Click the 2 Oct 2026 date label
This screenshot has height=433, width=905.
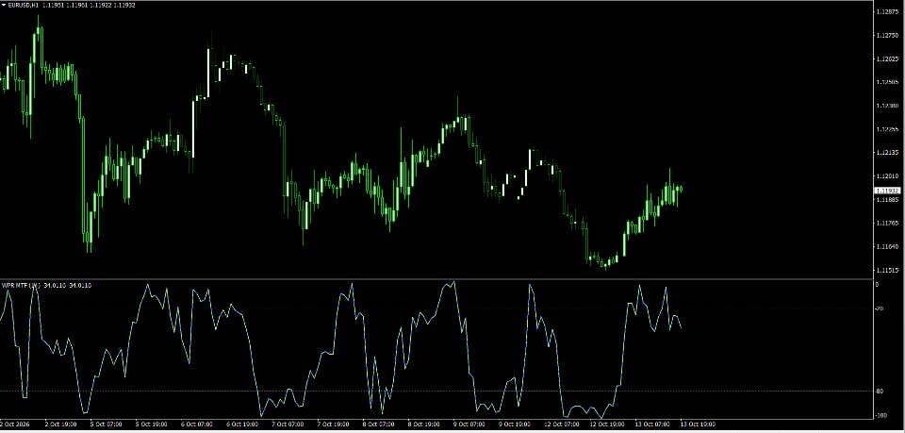[14, 424]
